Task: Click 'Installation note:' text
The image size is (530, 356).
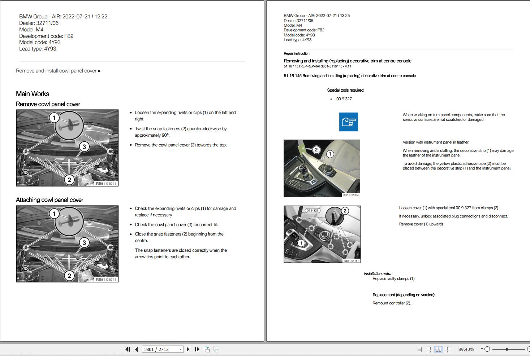Action: point(378,274)
